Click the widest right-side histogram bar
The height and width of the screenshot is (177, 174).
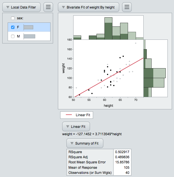155,73
